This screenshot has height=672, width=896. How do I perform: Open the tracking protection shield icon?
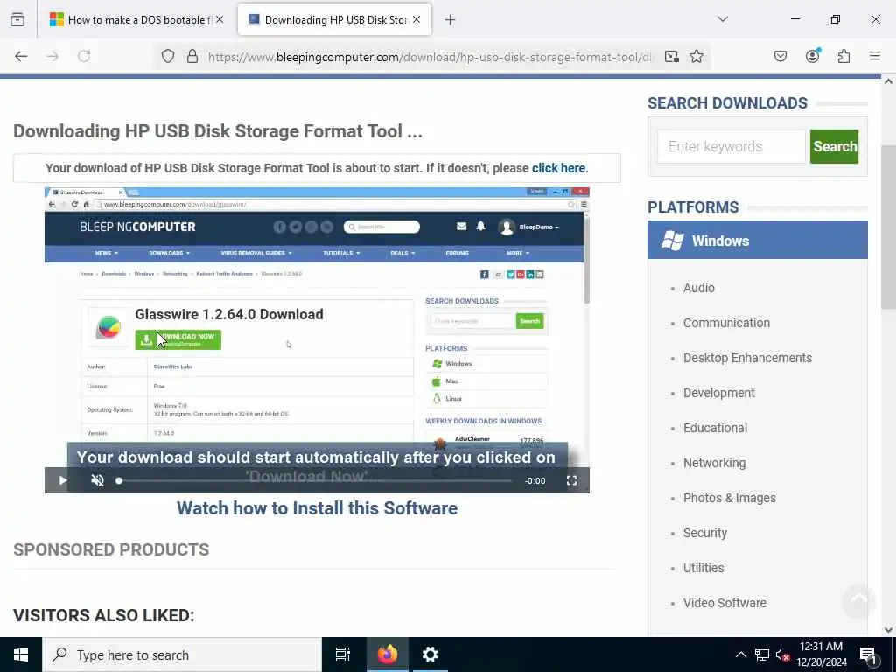point(167,56)
